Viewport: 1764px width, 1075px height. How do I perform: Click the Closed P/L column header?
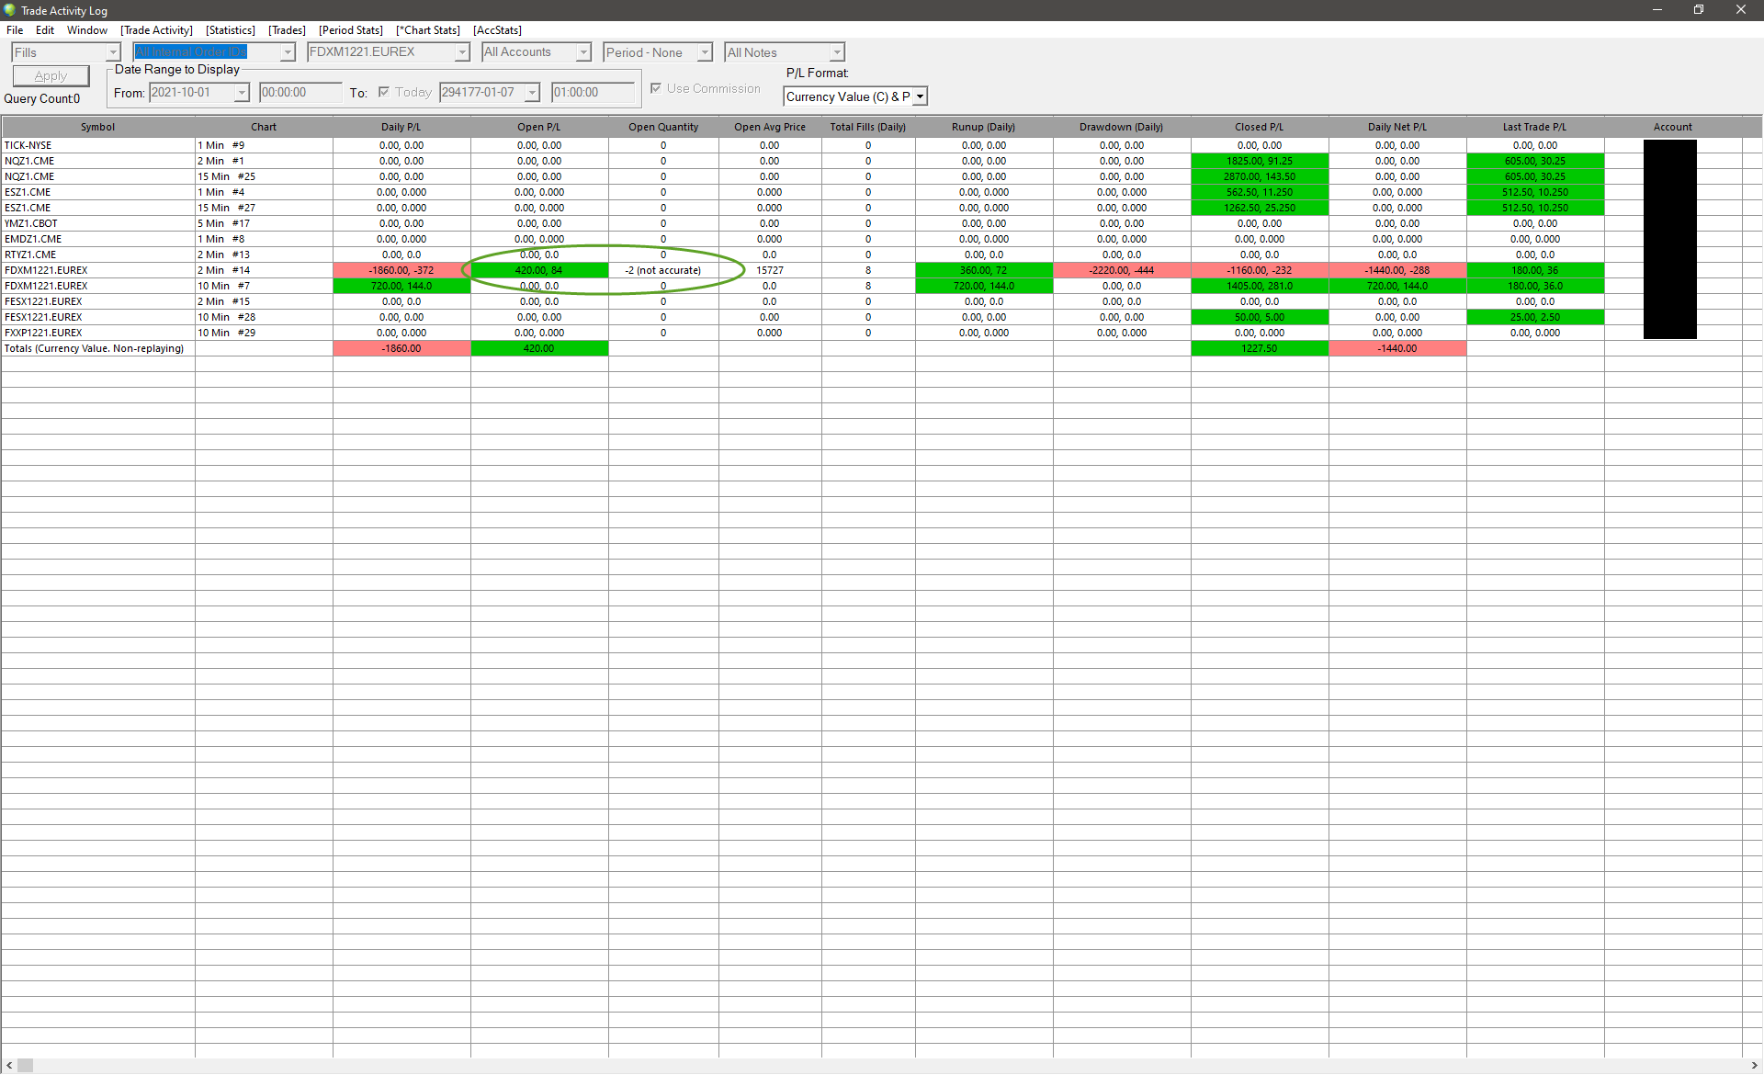click(x=1259, y=127)
